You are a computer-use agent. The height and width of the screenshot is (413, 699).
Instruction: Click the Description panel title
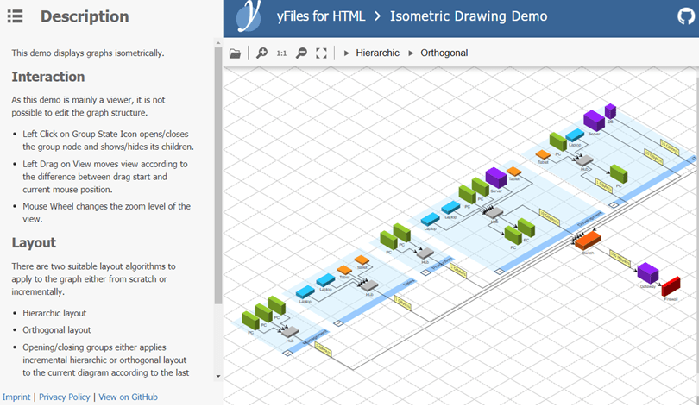(x=85, y=16)
